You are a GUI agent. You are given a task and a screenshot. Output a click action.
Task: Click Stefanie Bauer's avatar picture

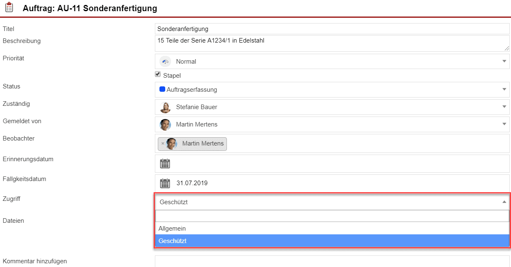[x=165, y=107]
